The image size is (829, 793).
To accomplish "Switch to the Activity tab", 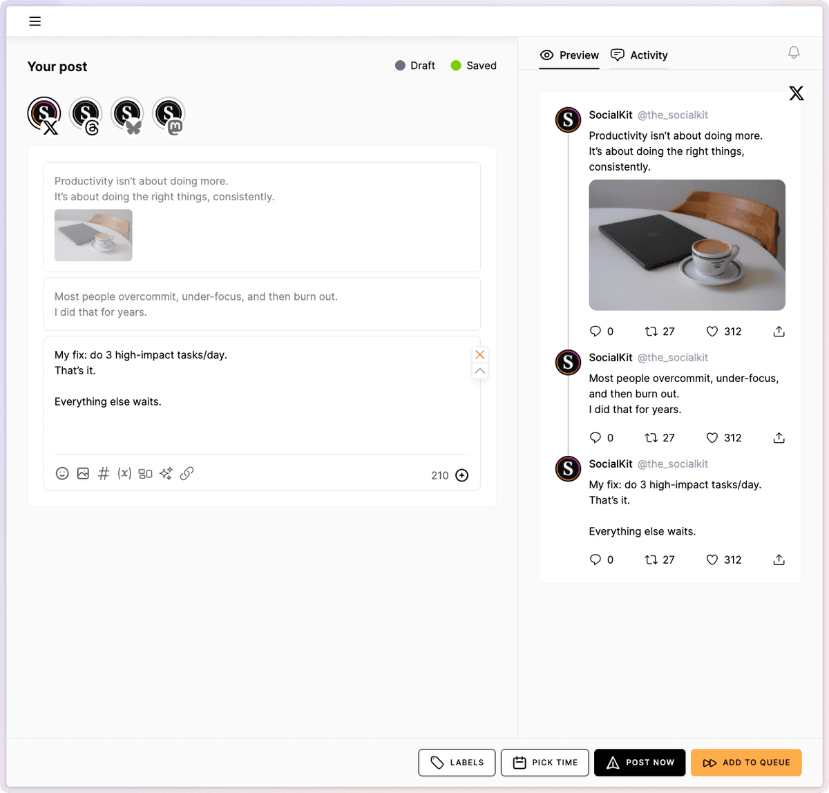I will [639, 55].
